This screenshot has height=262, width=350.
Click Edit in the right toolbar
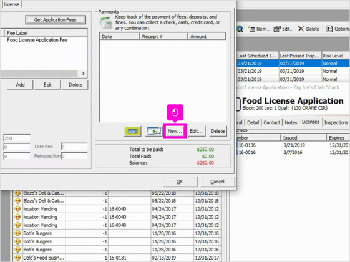tap(283, 29)
